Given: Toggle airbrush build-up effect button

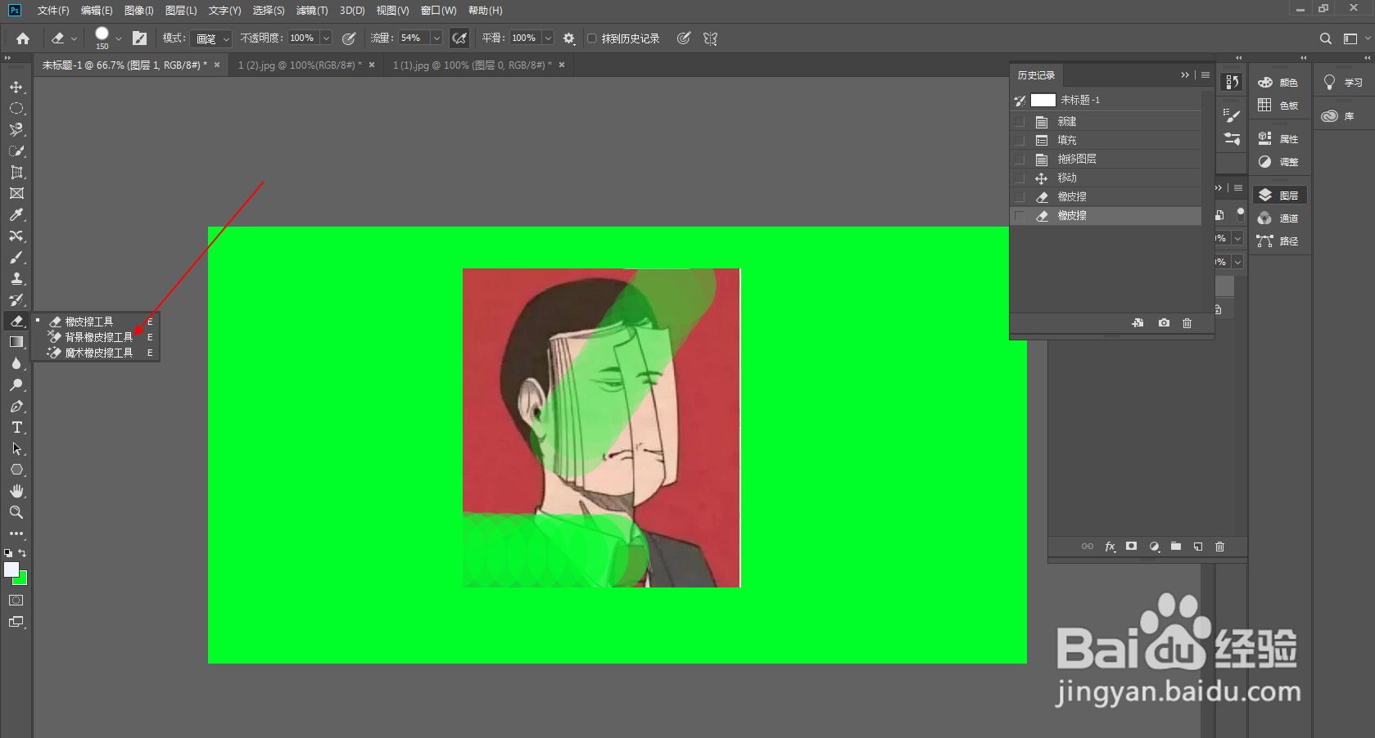Looking at the screenshot, I should pyautogui.click(x=459, y=38).
